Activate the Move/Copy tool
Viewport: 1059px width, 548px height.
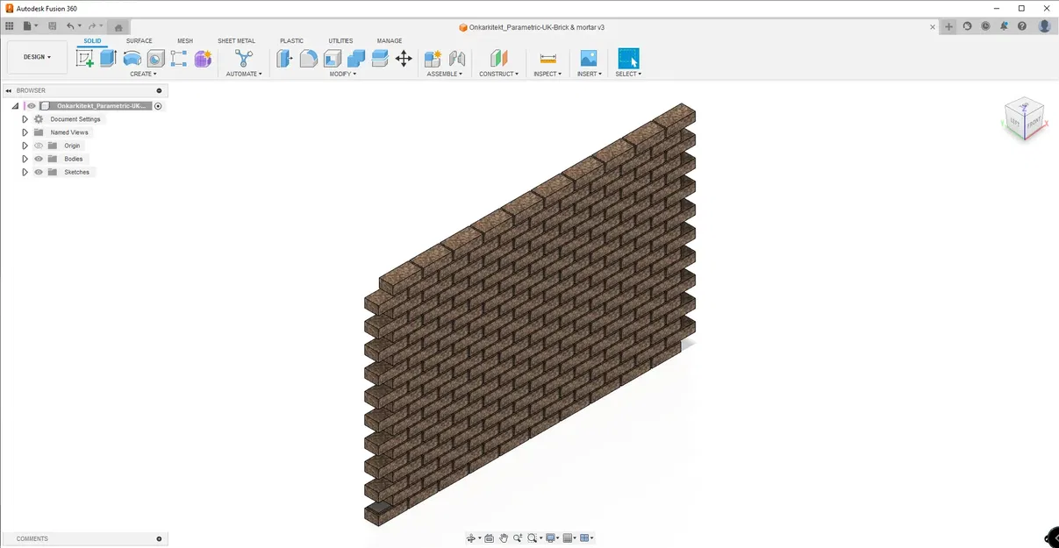(x=404, y=58)
